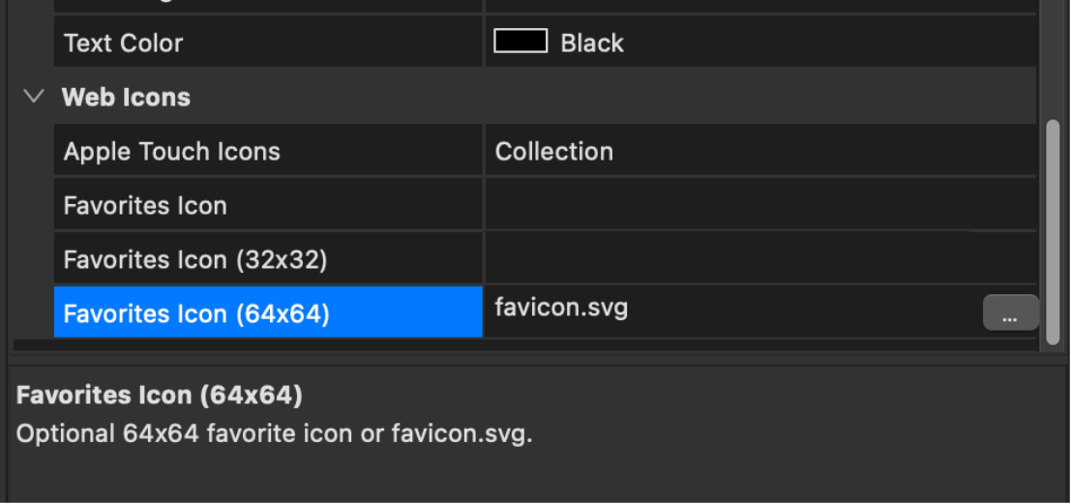Click the favicon.svg value field
This screenshot has width=1071, height=504.
pyautogui.click(x=561, y=309)
